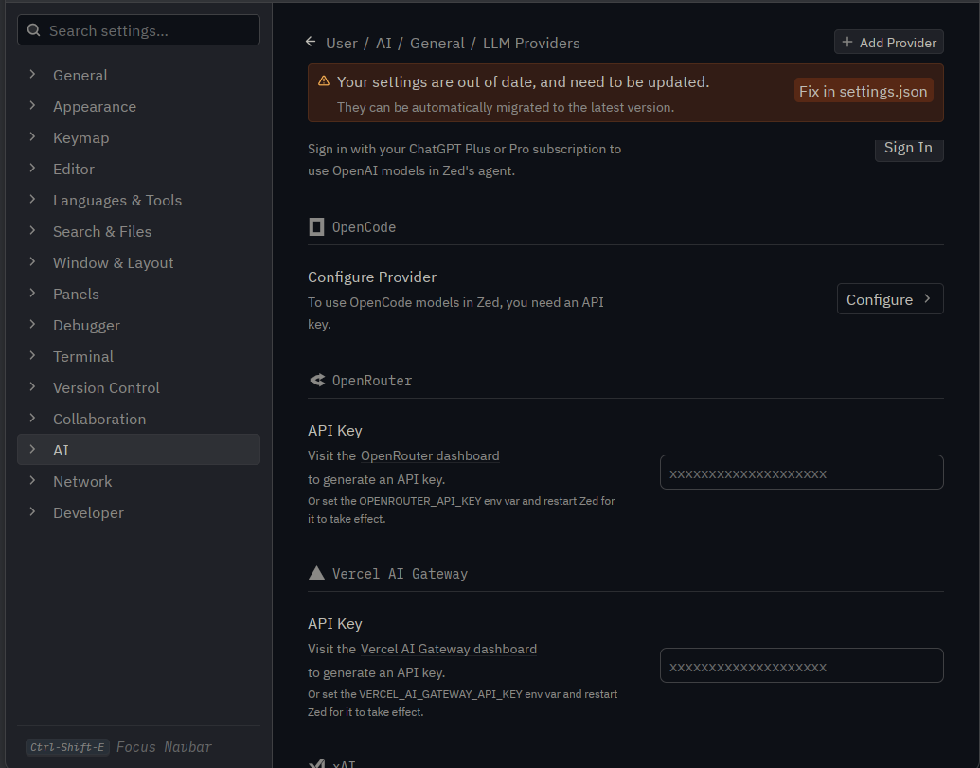This screenshot has height=768, width=980.
Task: Focus the Vercel AI Gateway API key field
Action: pyautogui.click(x=801, y=666)
